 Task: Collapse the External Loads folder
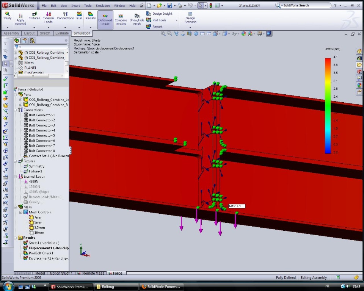(x=16, y=176)
